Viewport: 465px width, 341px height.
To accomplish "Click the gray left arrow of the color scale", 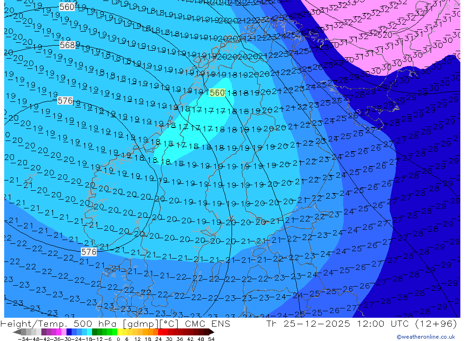I will (17, 332).
